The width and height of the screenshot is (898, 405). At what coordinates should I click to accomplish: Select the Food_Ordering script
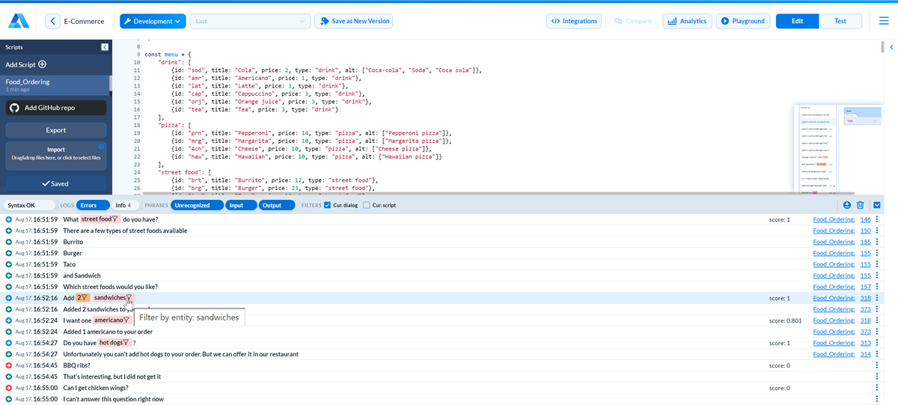55,85
